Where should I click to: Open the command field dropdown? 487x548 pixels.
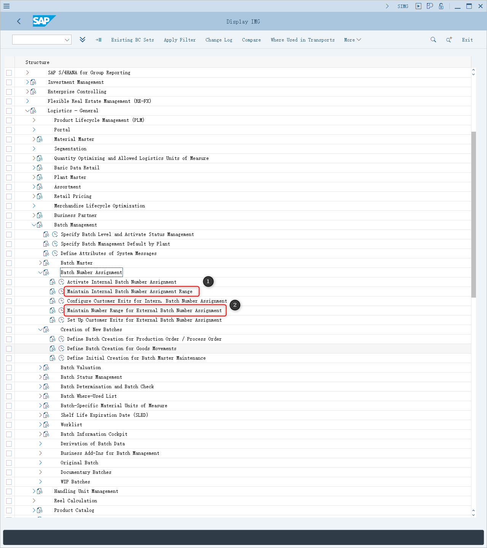[x=67, y=40]
